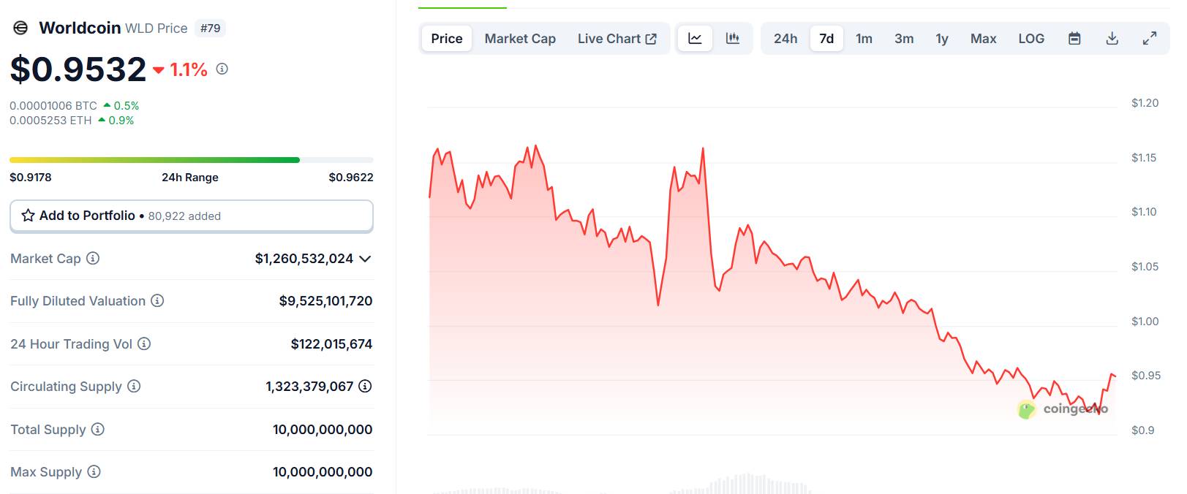
Task: Click the $0.9178 range low value
Action: tap(31, 177)
